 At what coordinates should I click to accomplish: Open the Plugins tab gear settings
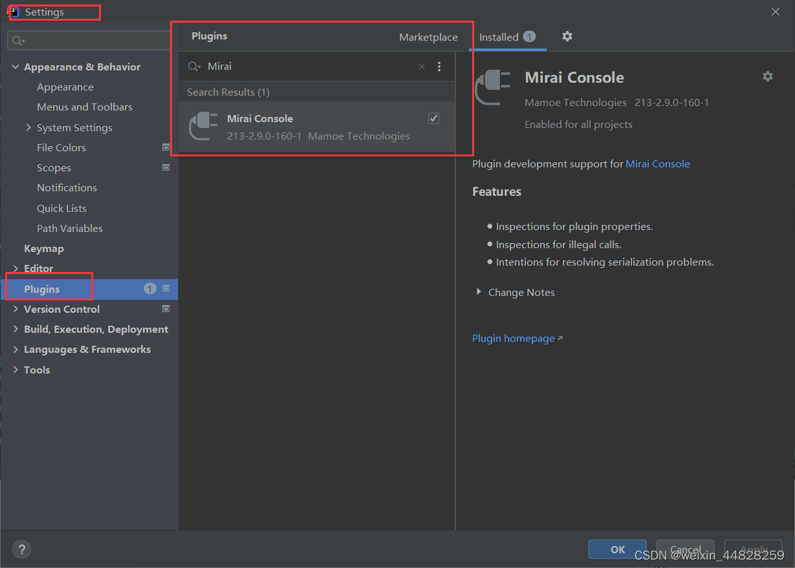coord(567,36)
